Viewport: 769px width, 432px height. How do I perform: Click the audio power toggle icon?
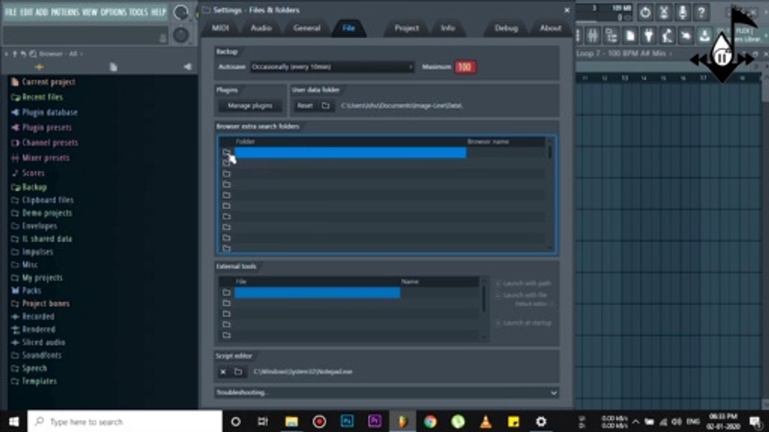(x=645, y=12)
